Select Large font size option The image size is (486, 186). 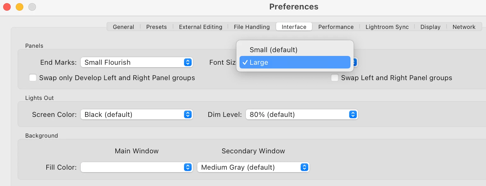pyautogui.click(x=295, y=62)
